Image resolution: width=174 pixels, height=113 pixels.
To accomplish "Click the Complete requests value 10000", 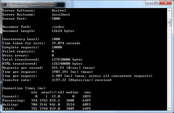I will tap(57, 47).
